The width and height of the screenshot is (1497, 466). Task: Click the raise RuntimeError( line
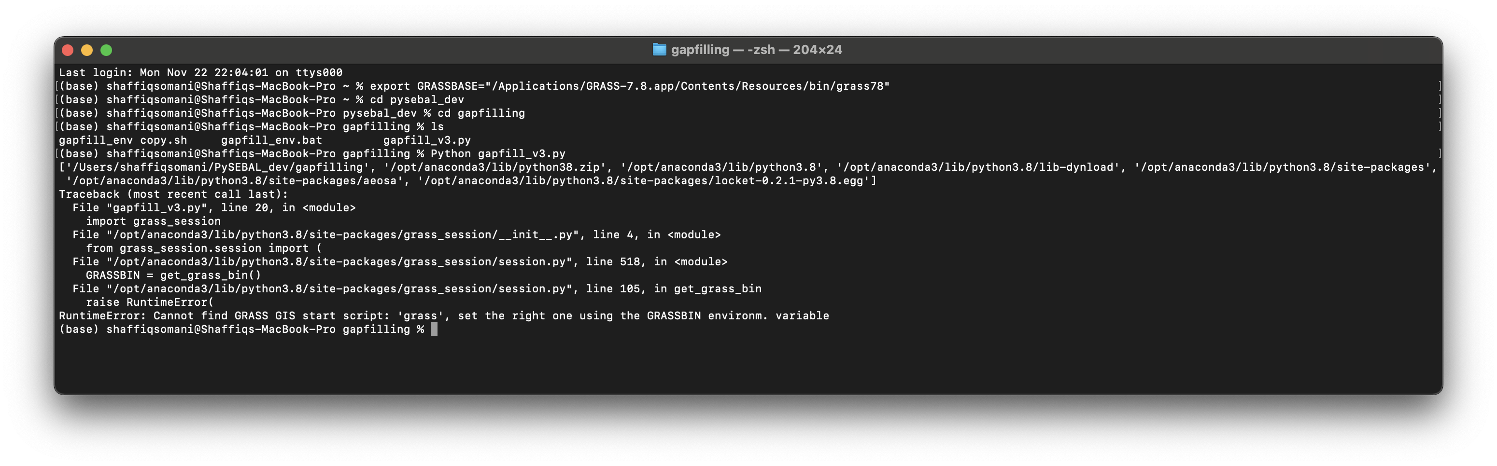click(150, 302)
